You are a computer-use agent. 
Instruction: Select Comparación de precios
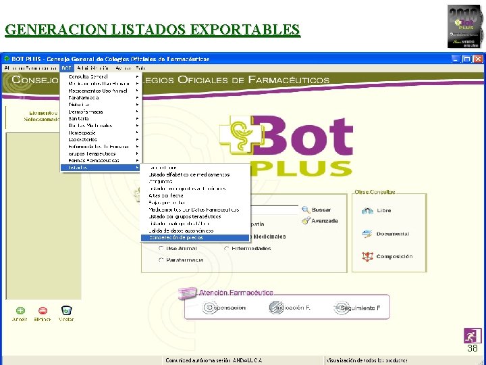(195, 238)
